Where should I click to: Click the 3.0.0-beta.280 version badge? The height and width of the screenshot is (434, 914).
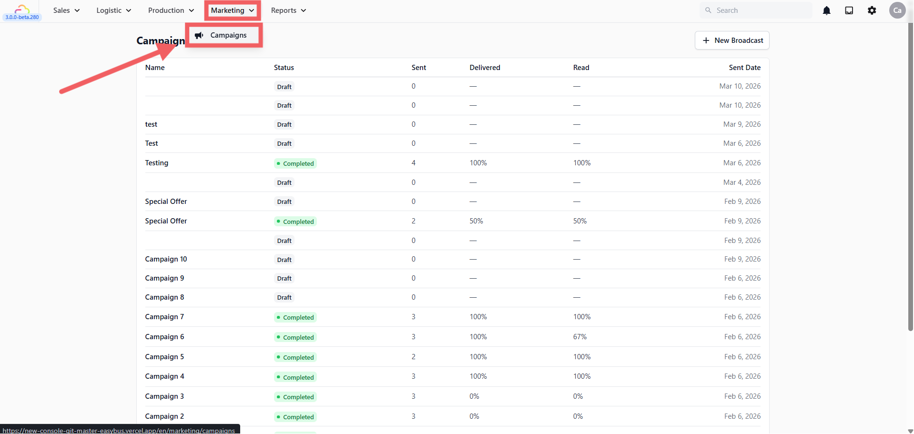pos(22,17)
